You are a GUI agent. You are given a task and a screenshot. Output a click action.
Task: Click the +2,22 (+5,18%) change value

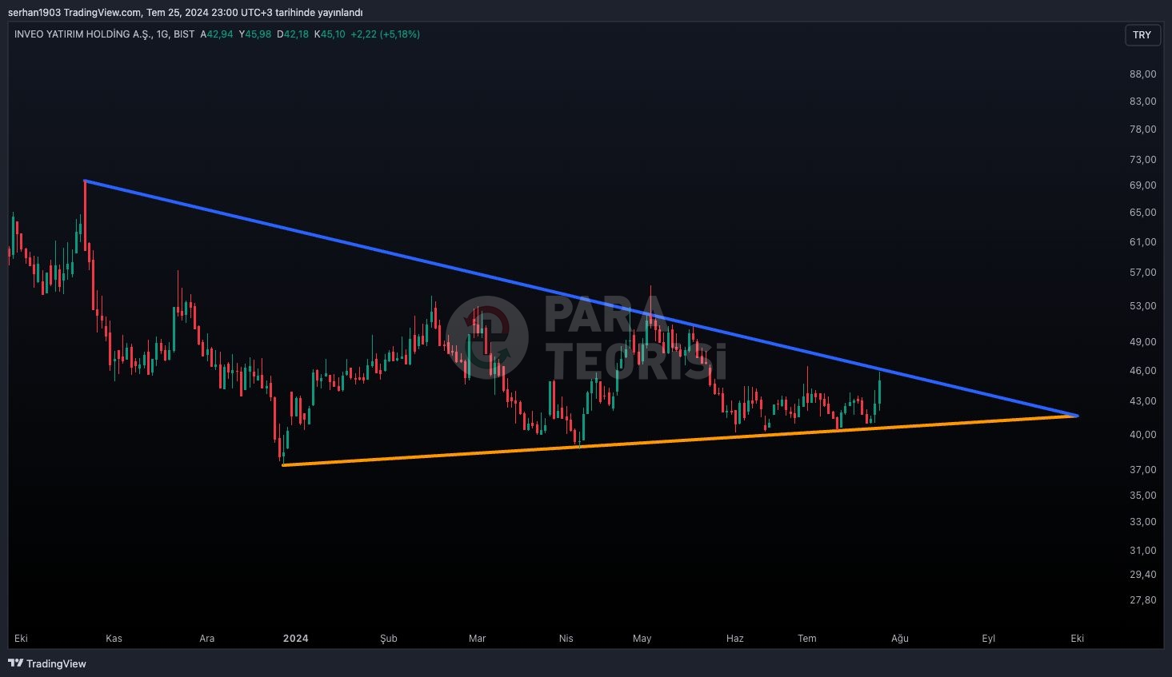[x=385, y=34]
